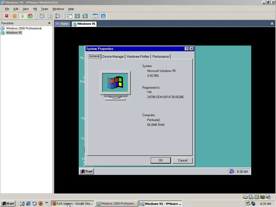Click the VMware Tools icon in Windows 95 tray
This screenshot has width=276, height=207.
click(x=232, y=171)
